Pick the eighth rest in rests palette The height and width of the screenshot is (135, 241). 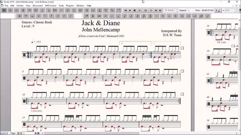[45, 16]
